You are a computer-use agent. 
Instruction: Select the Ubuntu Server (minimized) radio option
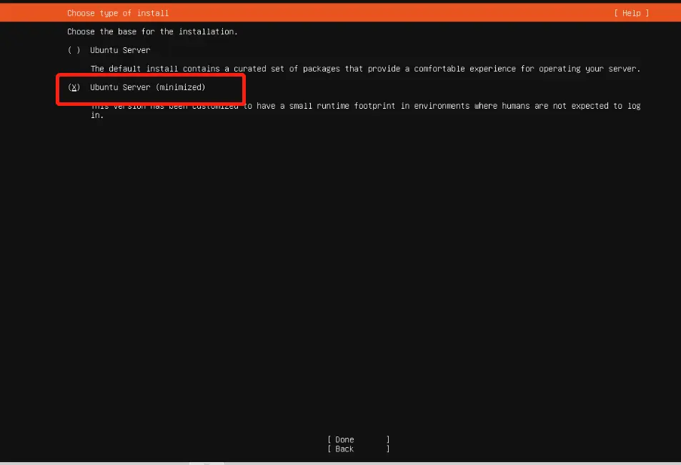coord(74,87)
